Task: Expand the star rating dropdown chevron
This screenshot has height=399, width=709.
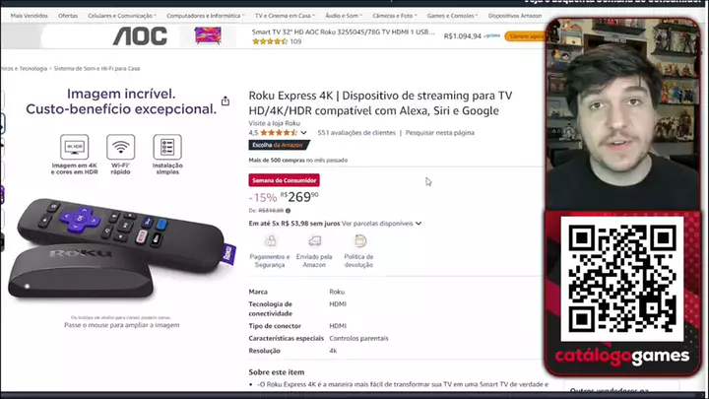Action: (x=303, y=133)
